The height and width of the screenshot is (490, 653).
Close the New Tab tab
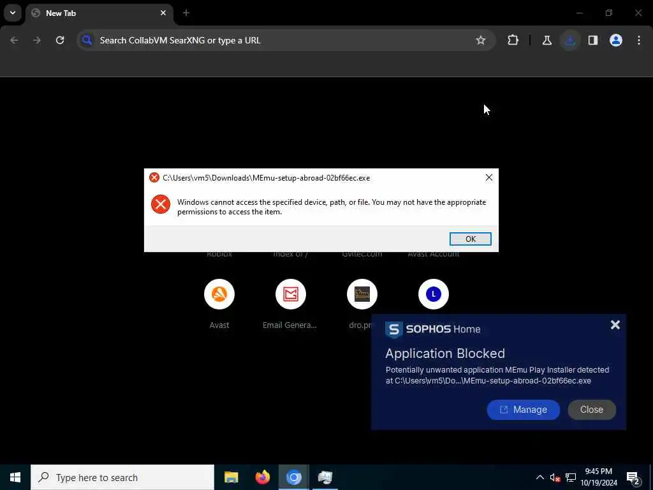pos(163,13)
